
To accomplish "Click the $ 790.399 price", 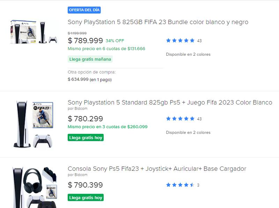I will [x=85, y=185].
